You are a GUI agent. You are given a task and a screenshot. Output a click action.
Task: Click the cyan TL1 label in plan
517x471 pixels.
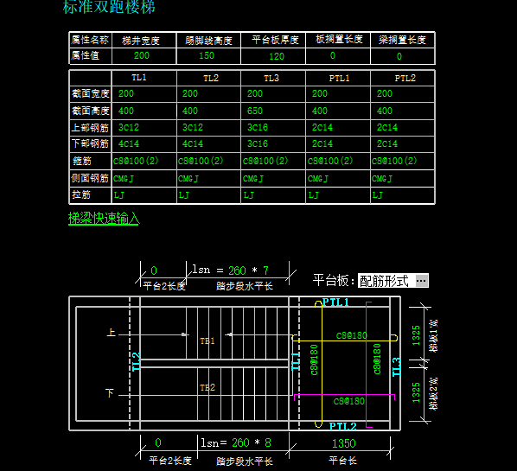pos(296,361)
